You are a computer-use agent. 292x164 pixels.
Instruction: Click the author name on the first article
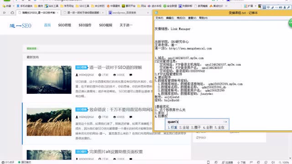click(86, 75)
